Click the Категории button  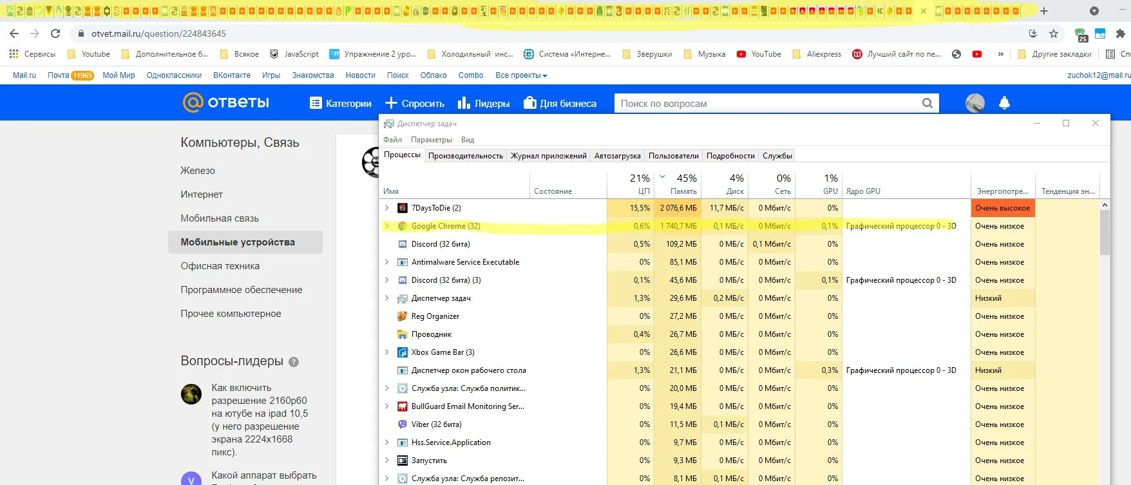[x=341, y=103]
